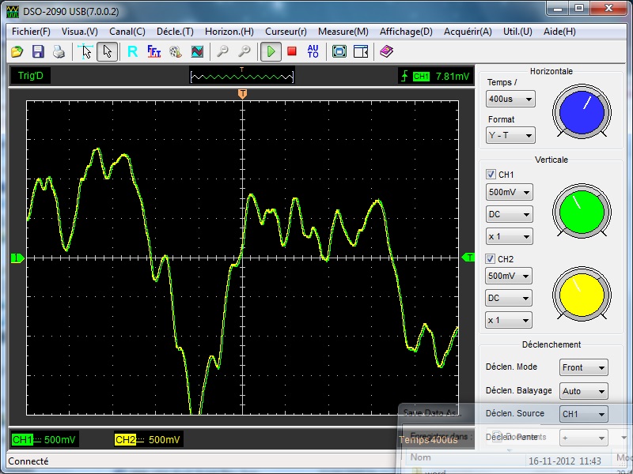Screen dimensions: 633x474
Task: Click the open file folder icon
Action: 17,52
